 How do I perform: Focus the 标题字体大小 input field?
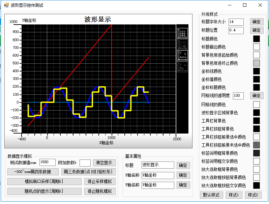click(x=236, y=22)
